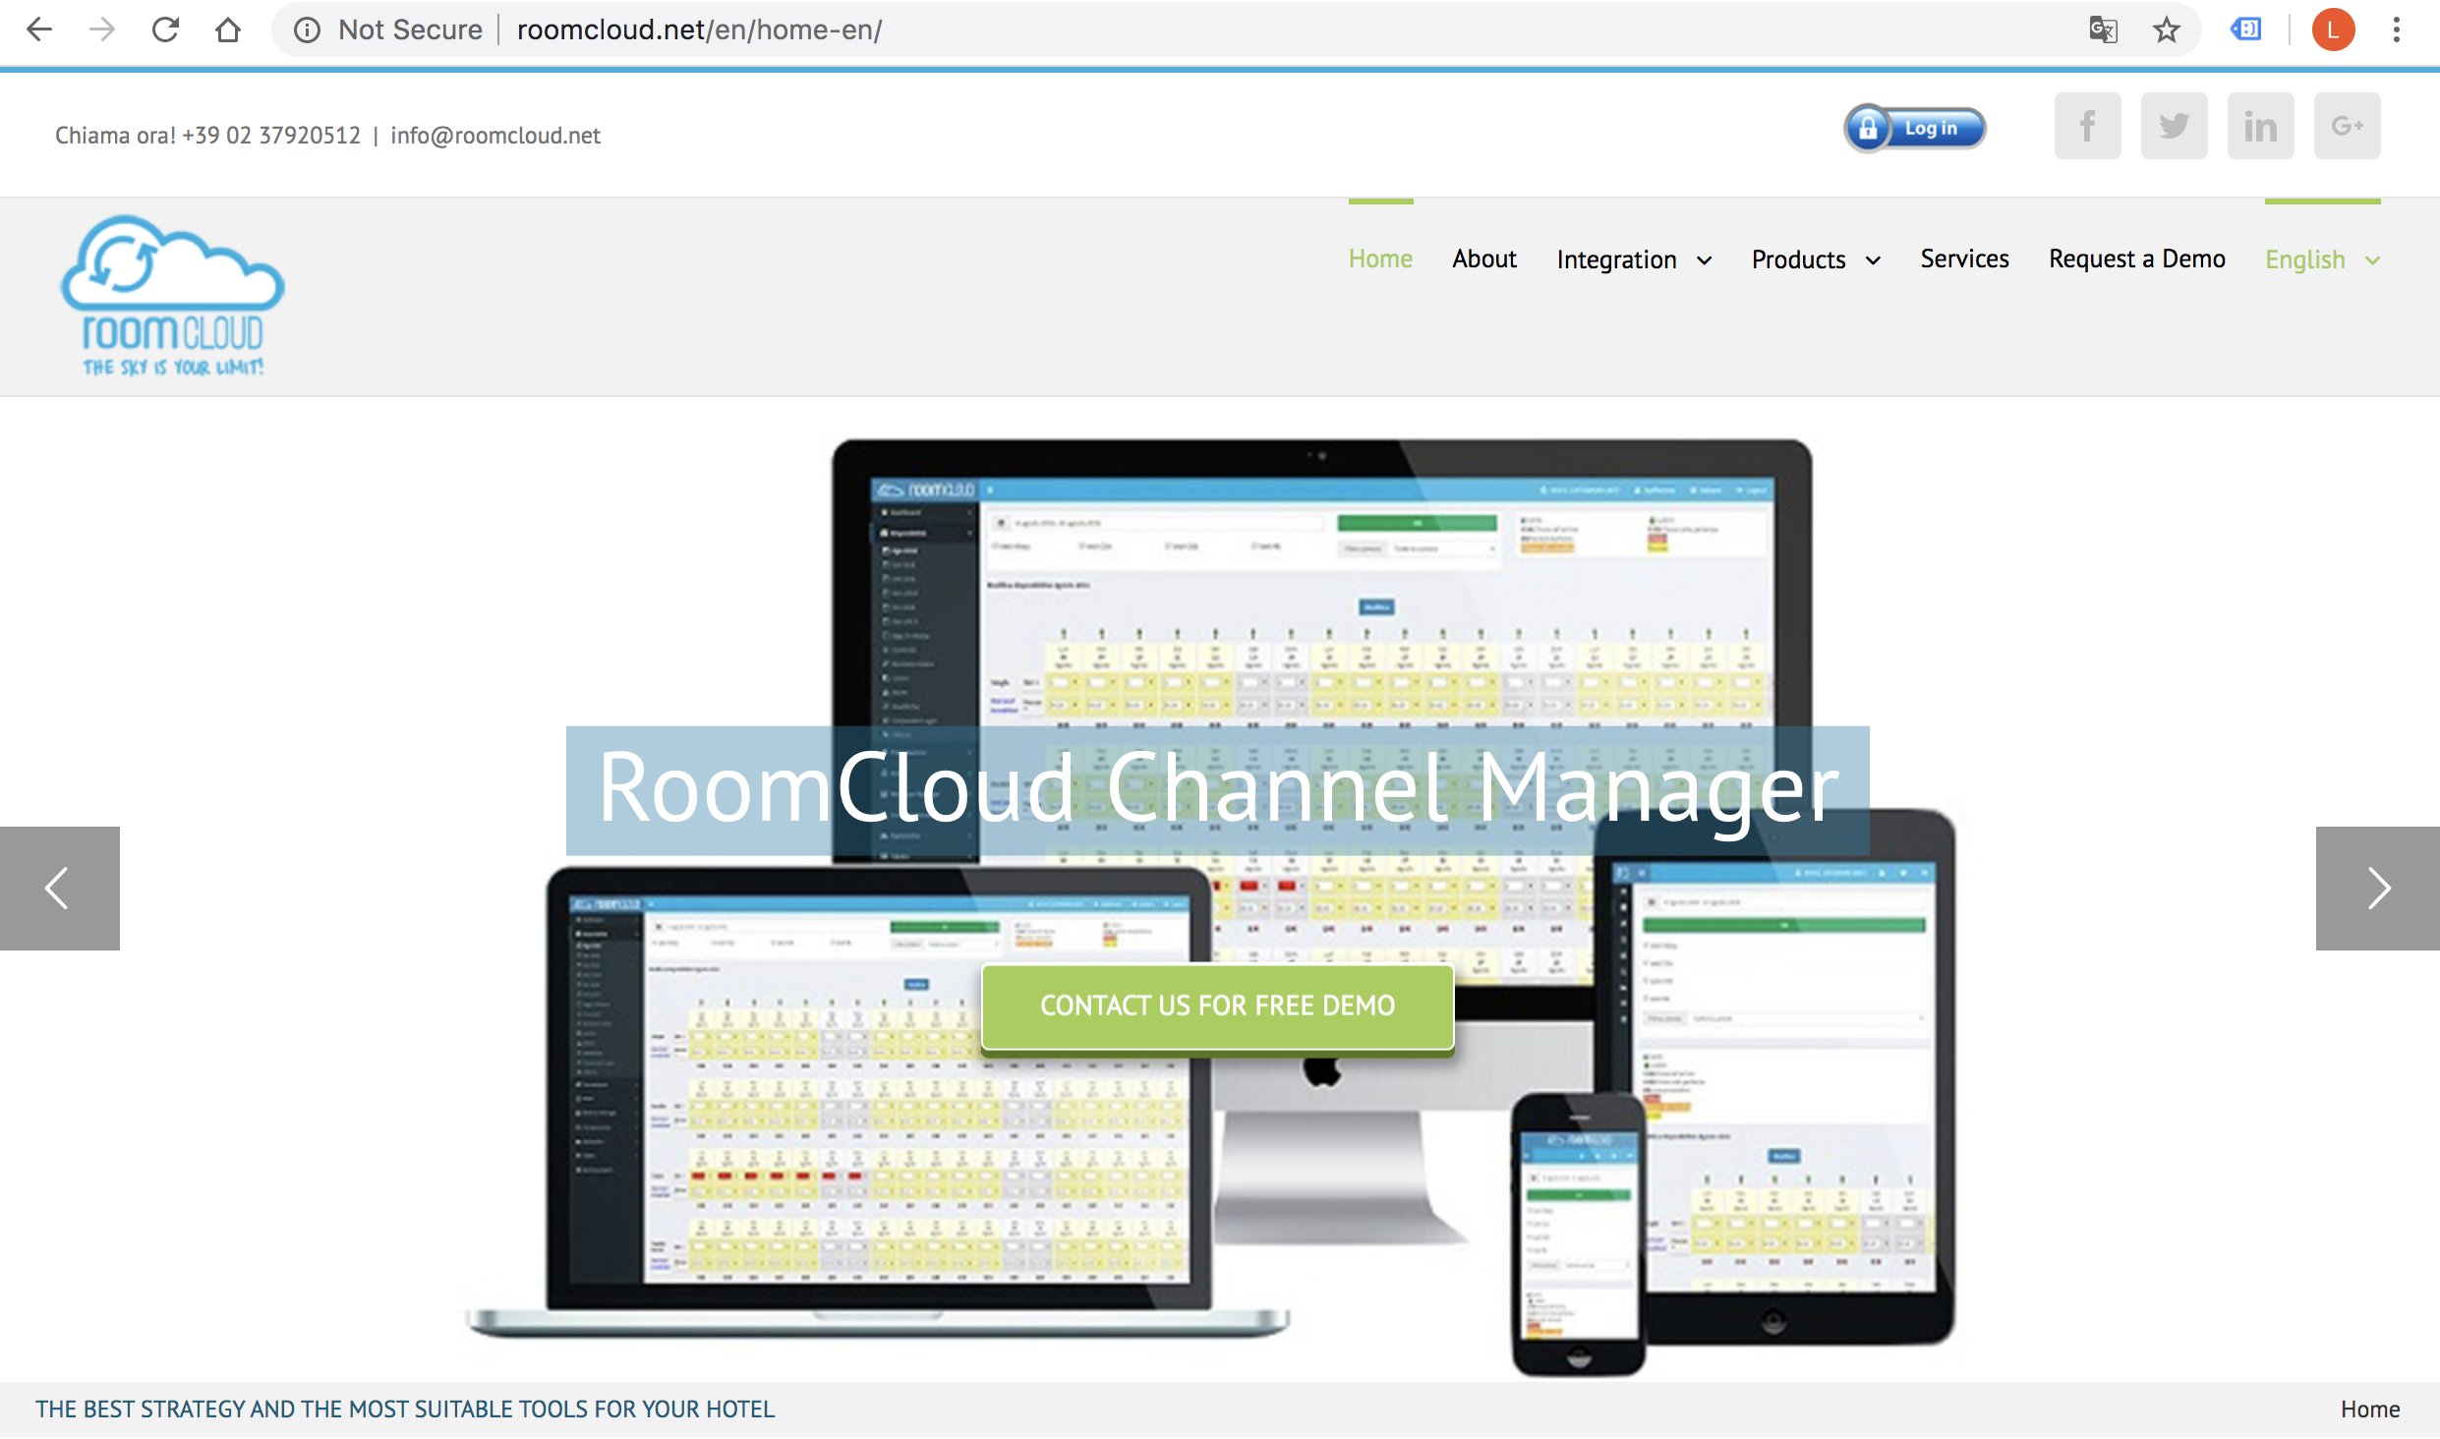The height and width of the screenshot is (1439, 2440).
Task: Click the RoomCloud Channel Manager banner title
Action: coord(1217,788)
